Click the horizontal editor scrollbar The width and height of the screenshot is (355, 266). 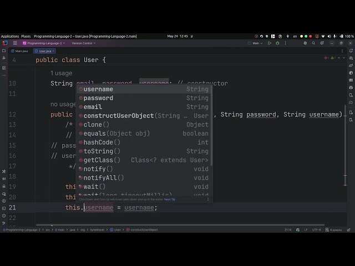(180, 225)
